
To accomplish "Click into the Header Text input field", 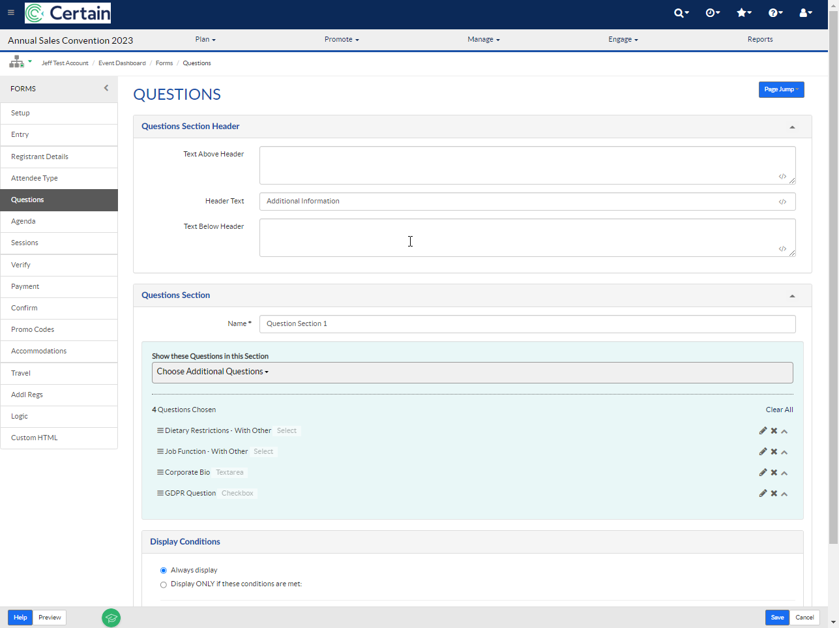I will pos(527,202).
